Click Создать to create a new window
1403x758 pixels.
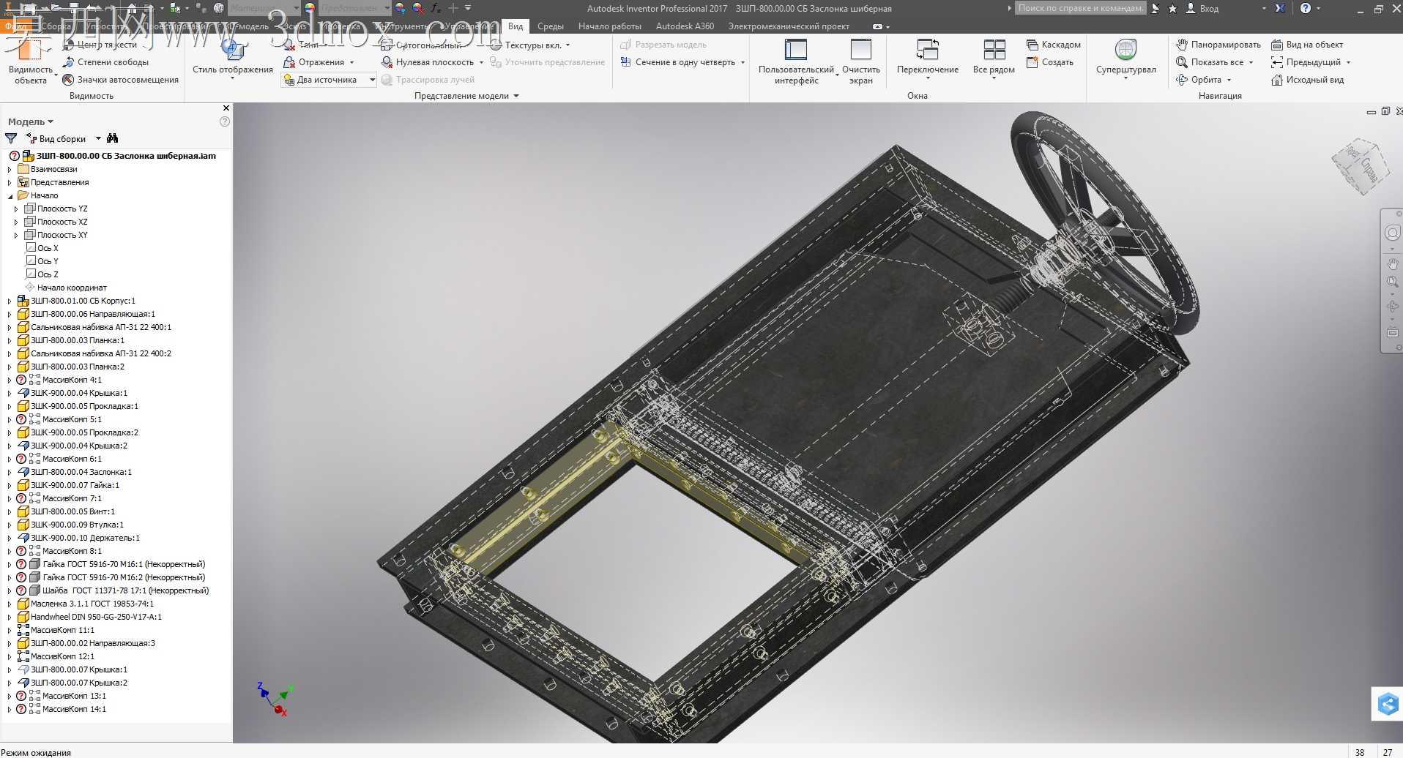coord(1050,62)
